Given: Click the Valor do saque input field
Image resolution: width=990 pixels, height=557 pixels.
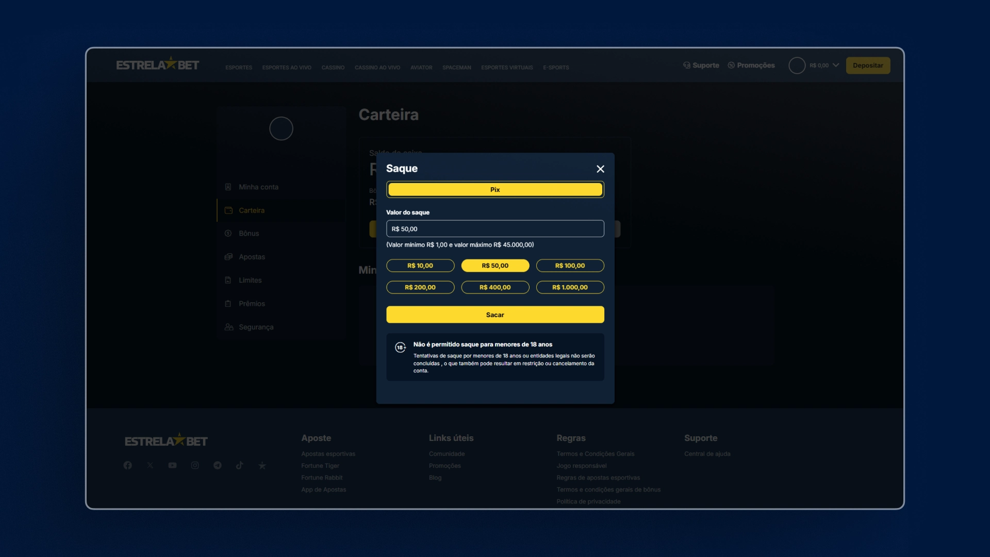Looking at the screenshot, I should point(495,229).
